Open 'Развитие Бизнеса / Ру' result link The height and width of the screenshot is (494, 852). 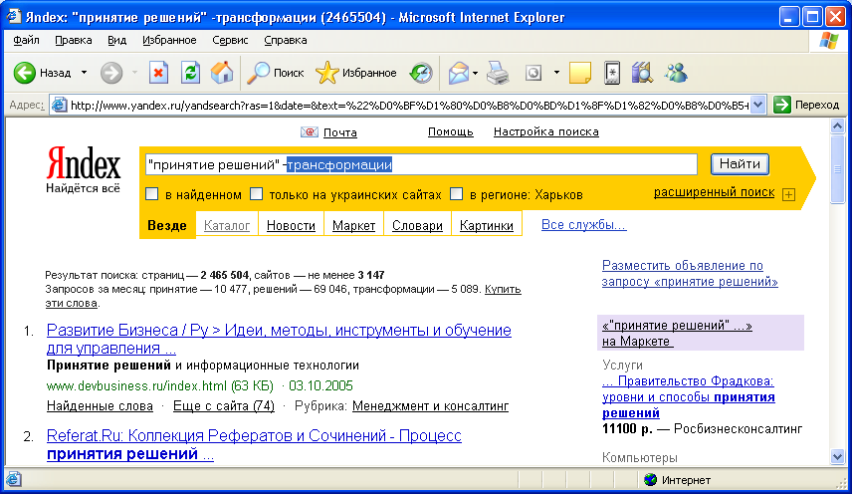tap(279, 339)
